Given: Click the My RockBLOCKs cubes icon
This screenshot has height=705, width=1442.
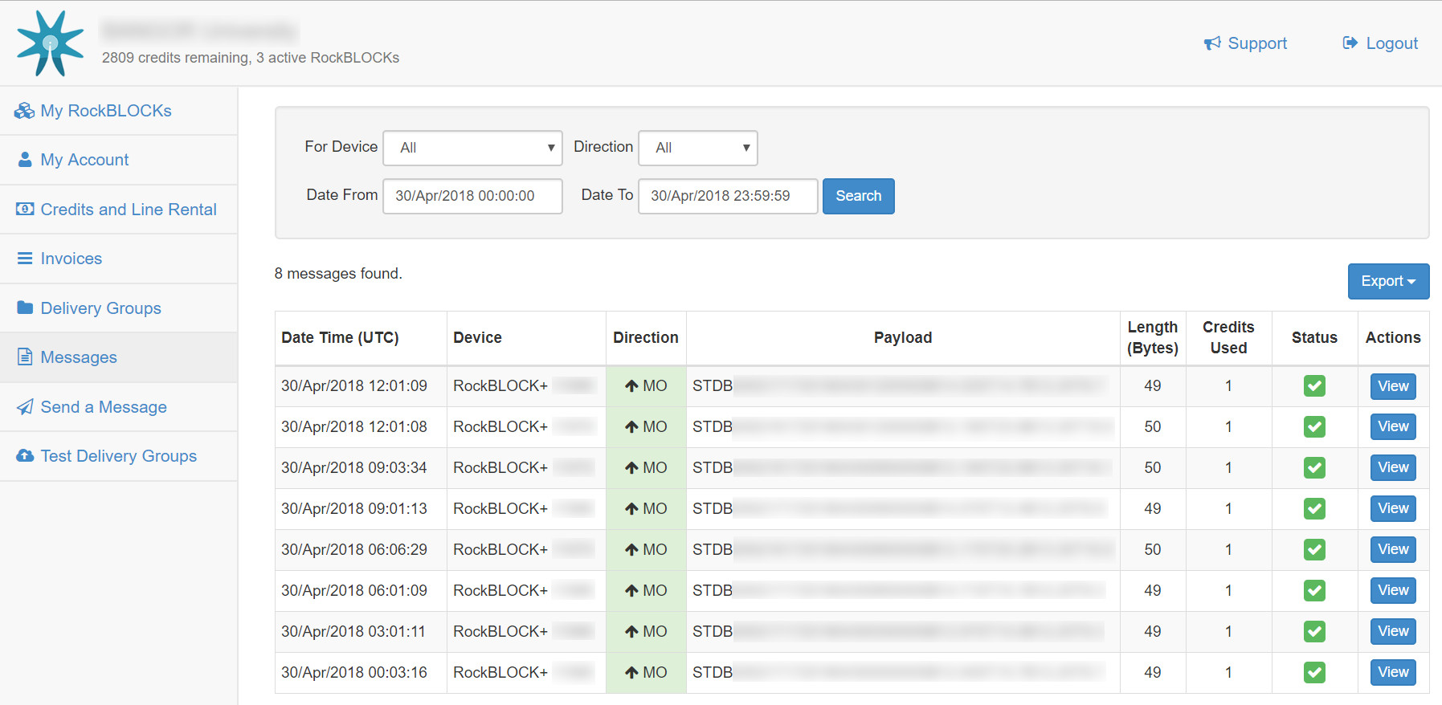Looking at the screenshot, I should pos(25,111).
